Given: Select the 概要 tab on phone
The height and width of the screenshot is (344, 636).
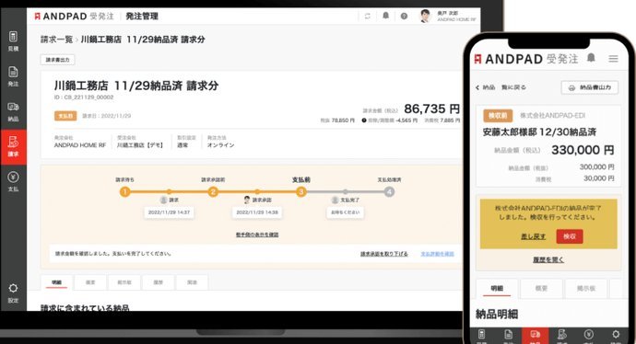Looking at the screenshot, I should (541, 289).
